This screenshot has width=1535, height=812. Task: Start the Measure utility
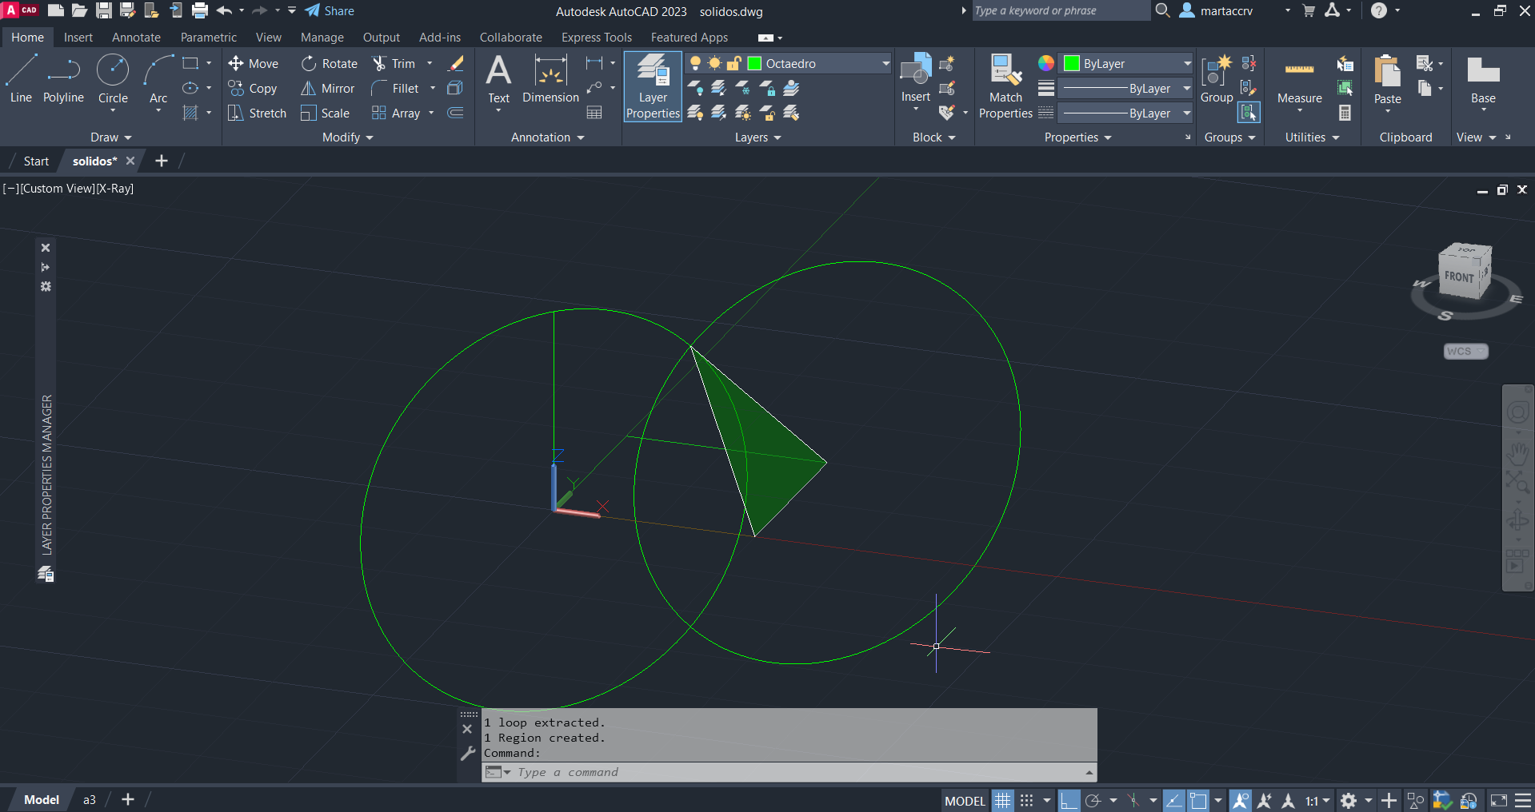coord(1299,80)
